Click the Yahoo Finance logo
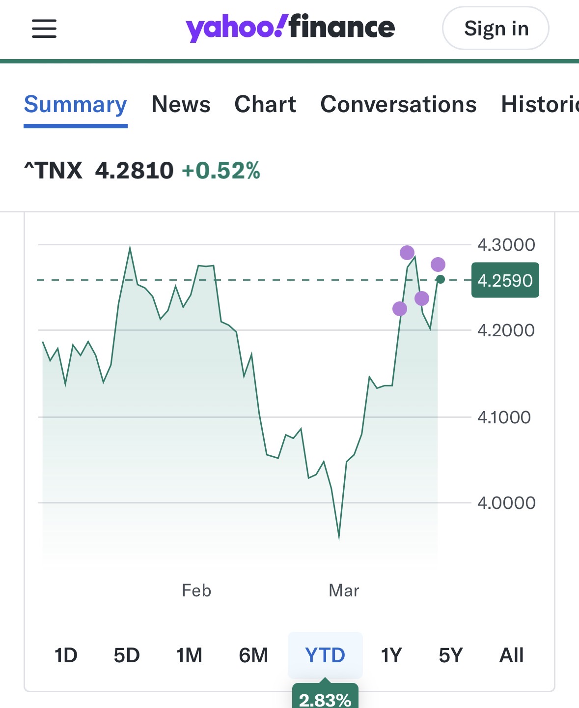The height and width of the screenshot is (708, 579). tap(290, 28)
